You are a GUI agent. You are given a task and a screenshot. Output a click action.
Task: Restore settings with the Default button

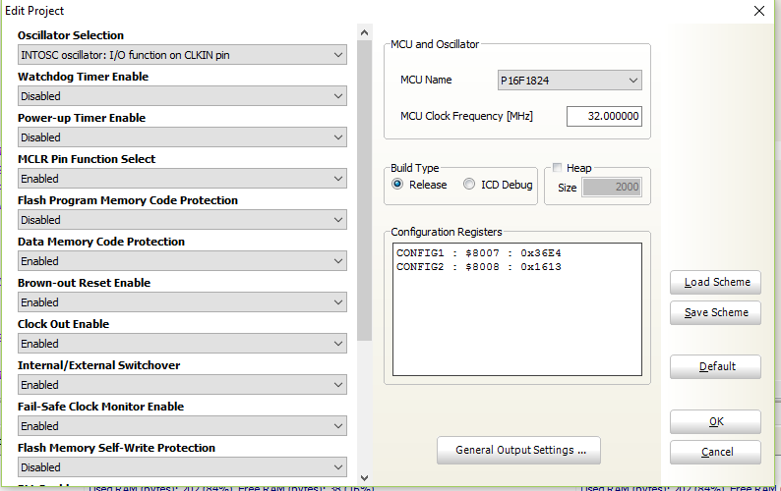(x=715, y=367)
